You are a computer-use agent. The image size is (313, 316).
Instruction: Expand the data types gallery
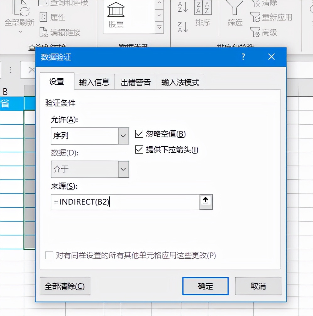(x=159, y=27)
